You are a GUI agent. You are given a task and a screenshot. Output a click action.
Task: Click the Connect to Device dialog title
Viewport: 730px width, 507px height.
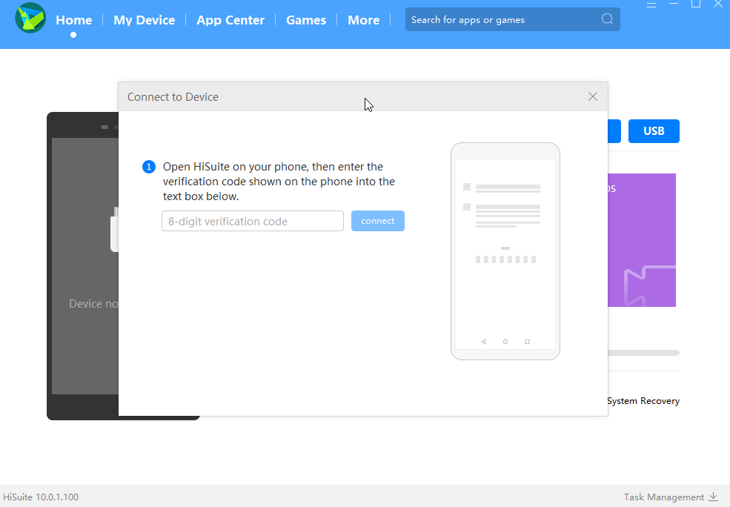click(x=173, y=97)
